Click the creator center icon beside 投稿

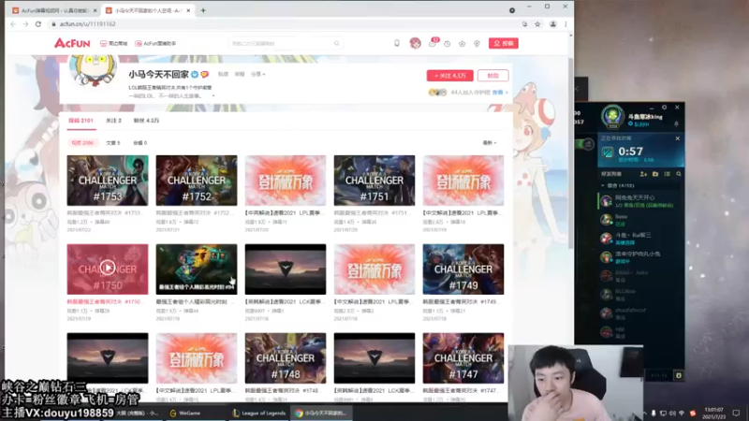pyautogui.click(x=477, y=43)
